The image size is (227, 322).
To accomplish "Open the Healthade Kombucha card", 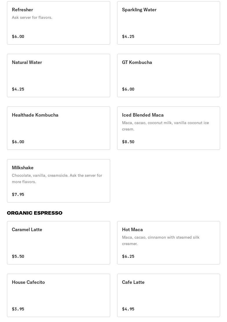I will tap(58, 128).
